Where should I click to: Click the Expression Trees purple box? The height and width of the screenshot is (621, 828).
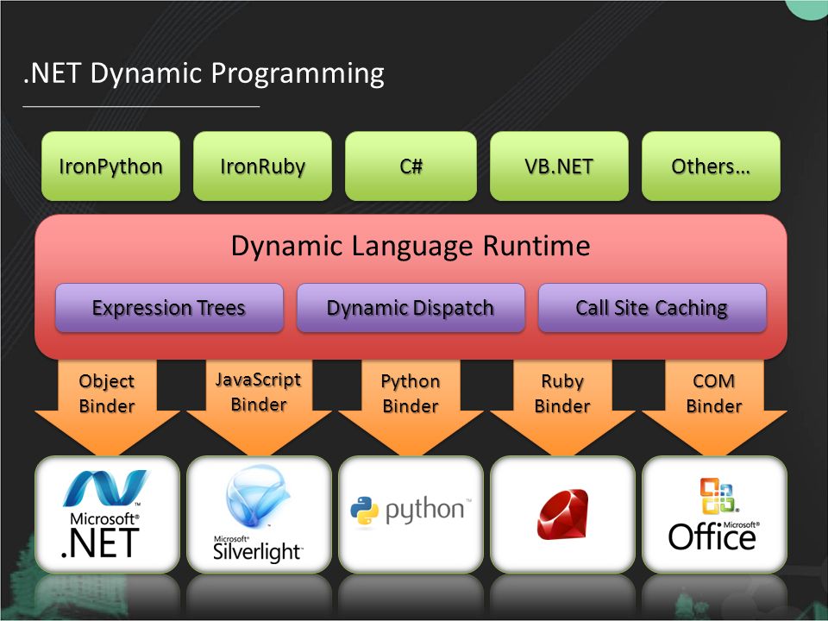(169, 308)
